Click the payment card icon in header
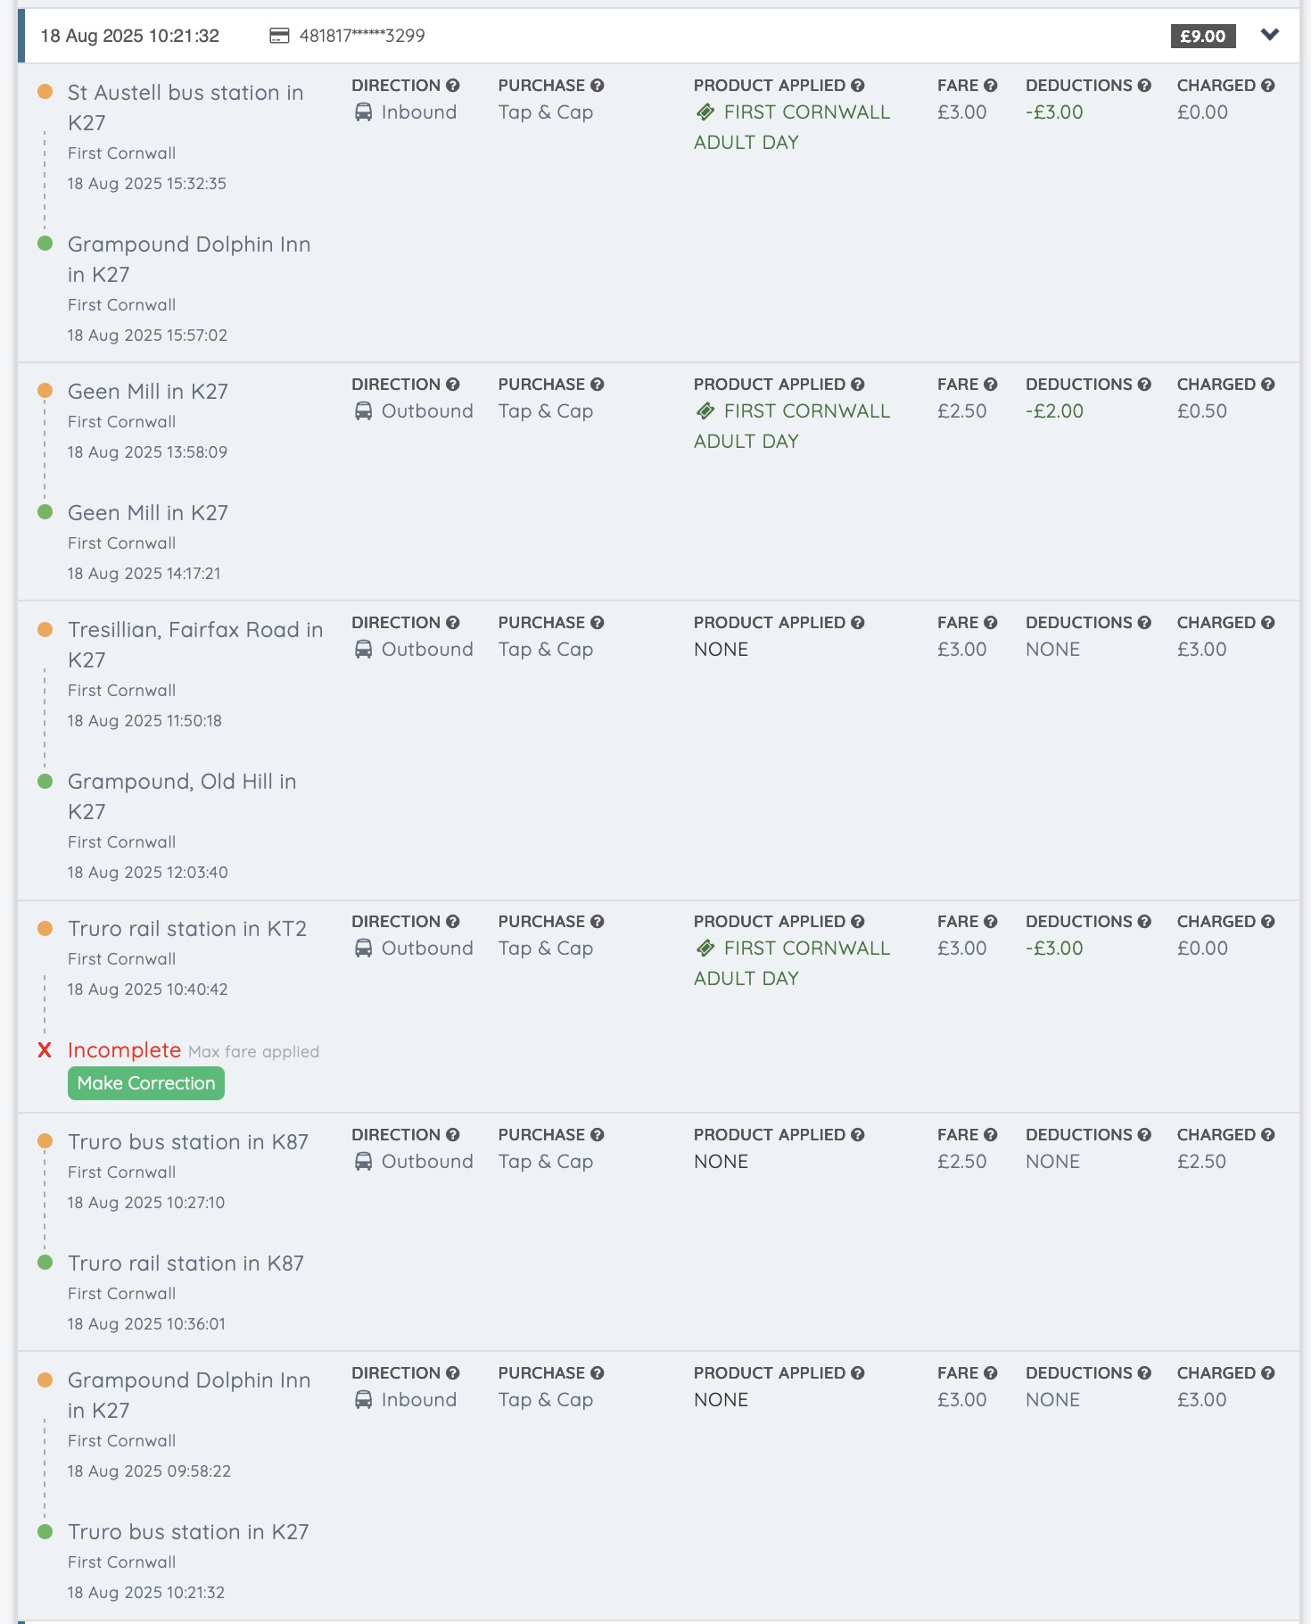Screen dimensions: 1311x1624 click(279, 36)
